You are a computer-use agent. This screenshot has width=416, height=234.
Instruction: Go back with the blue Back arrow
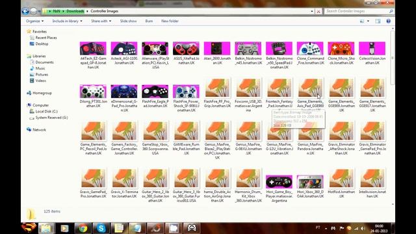(25, 11)
